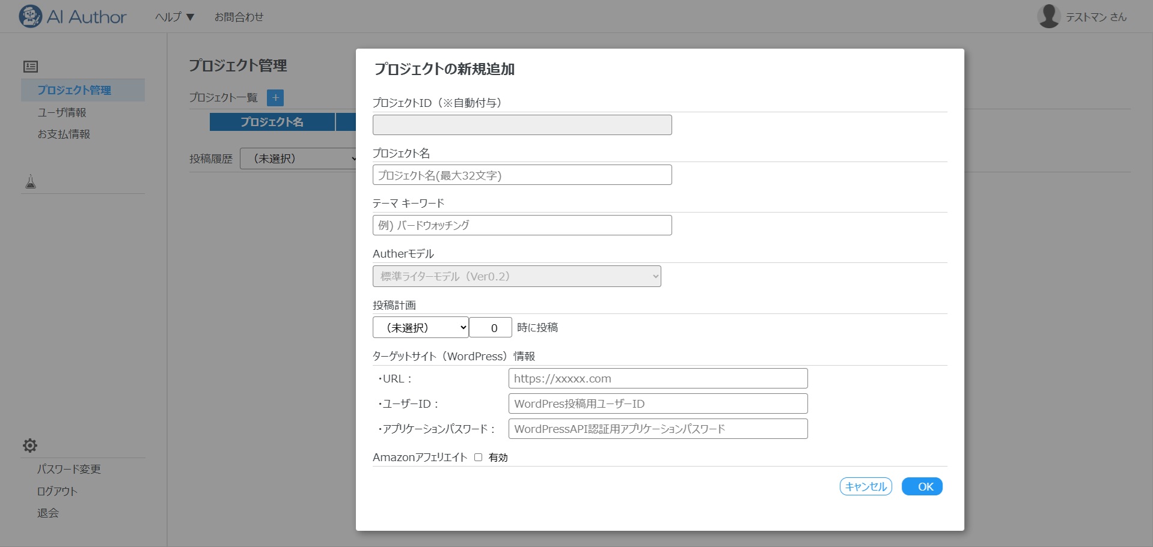Focus the プロジェクト名 input field
1153x547 pixels.
tap(522, 175)
